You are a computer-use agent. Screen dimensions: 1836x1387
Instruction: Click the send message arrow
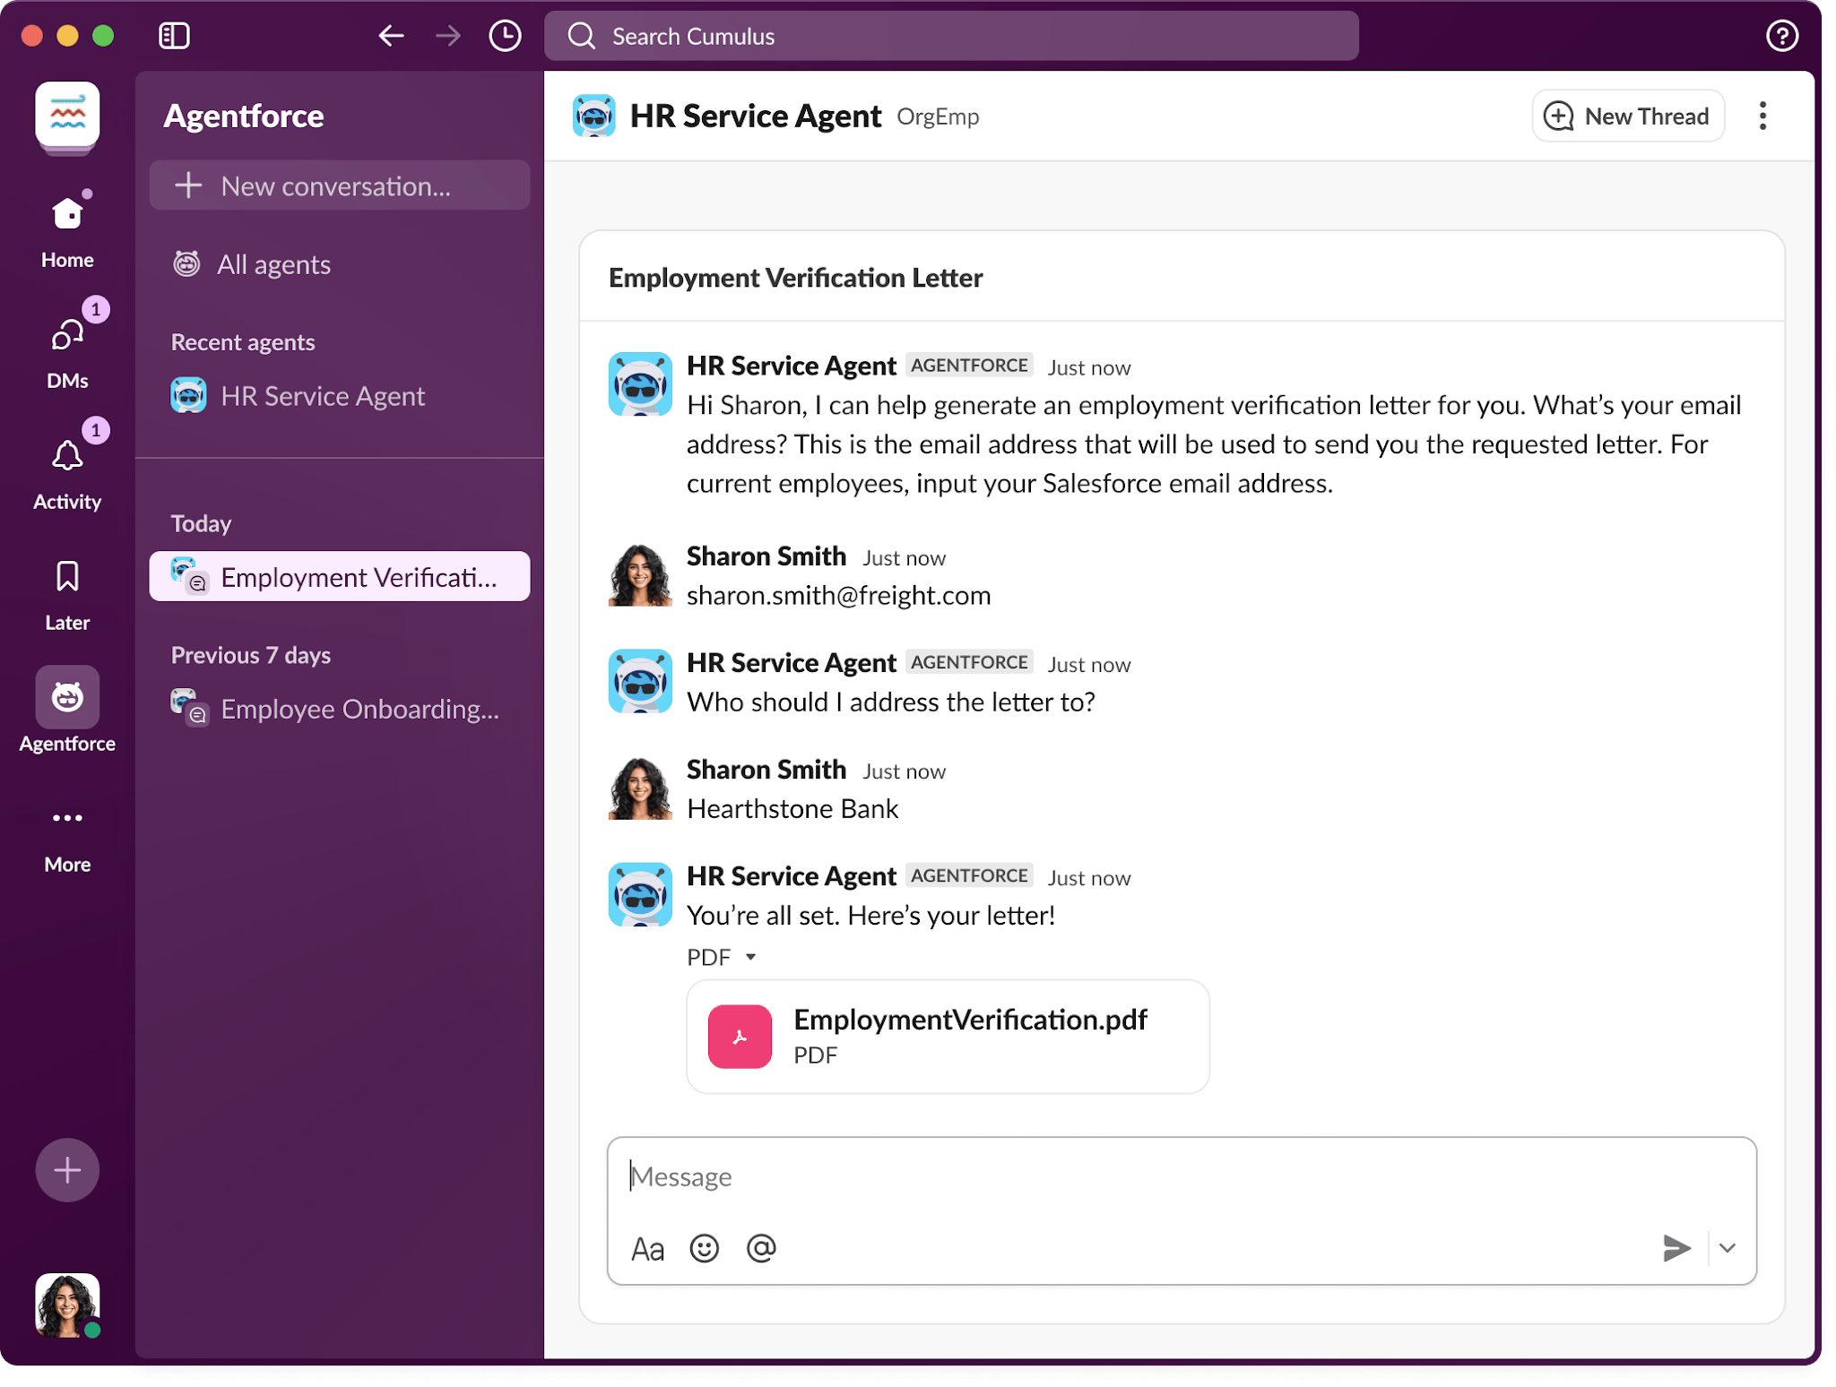point(1676,1248)
